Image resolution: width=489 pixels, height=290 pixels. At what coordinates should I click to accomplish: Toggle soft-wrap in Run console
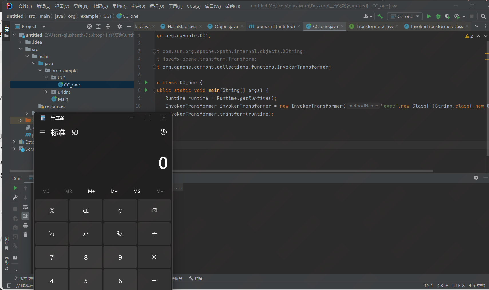[x=25, y=207]
